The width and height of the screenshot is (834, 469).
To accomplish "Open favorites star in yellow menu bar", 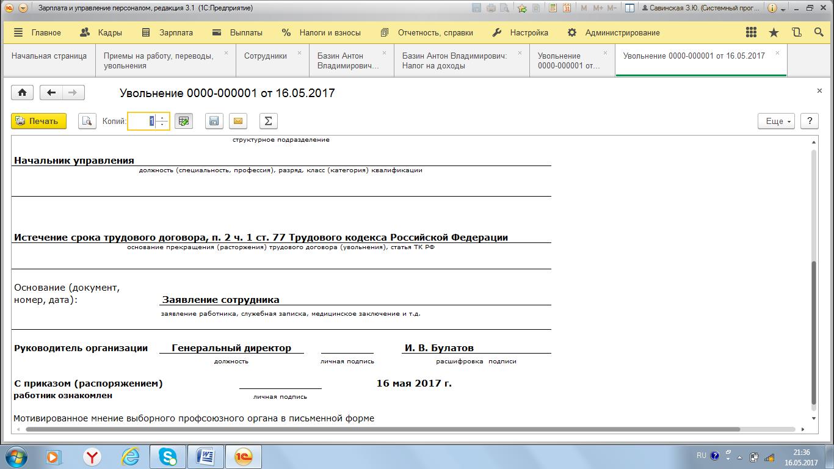I will pyautogui.click(x=774, y=33).
